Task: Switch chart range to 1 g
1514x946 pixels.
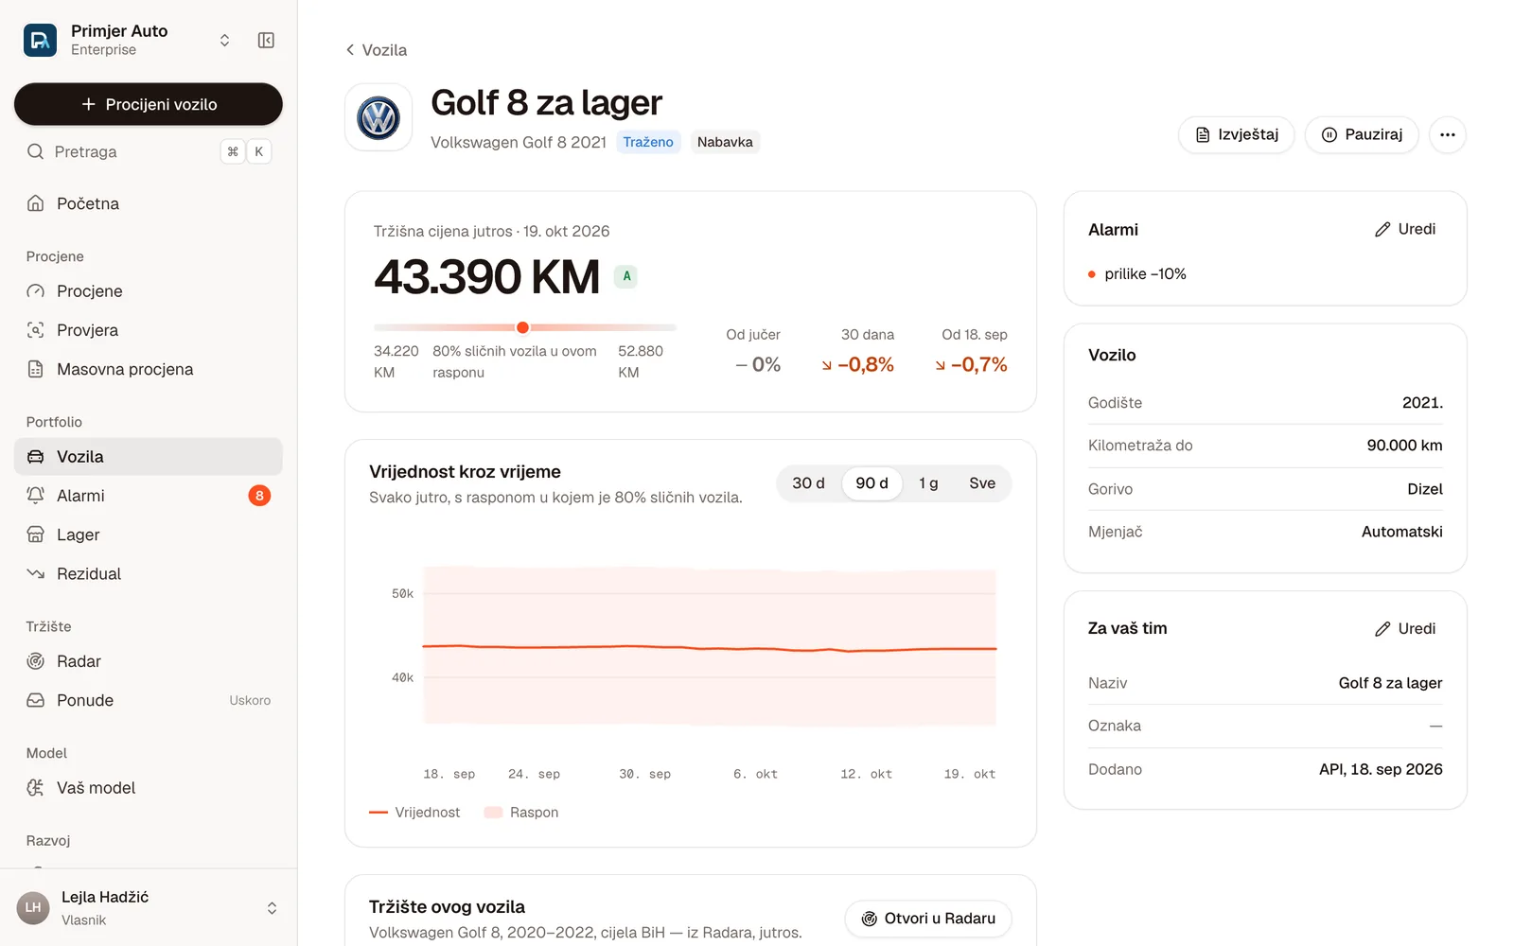Action: tap(928, 483)
